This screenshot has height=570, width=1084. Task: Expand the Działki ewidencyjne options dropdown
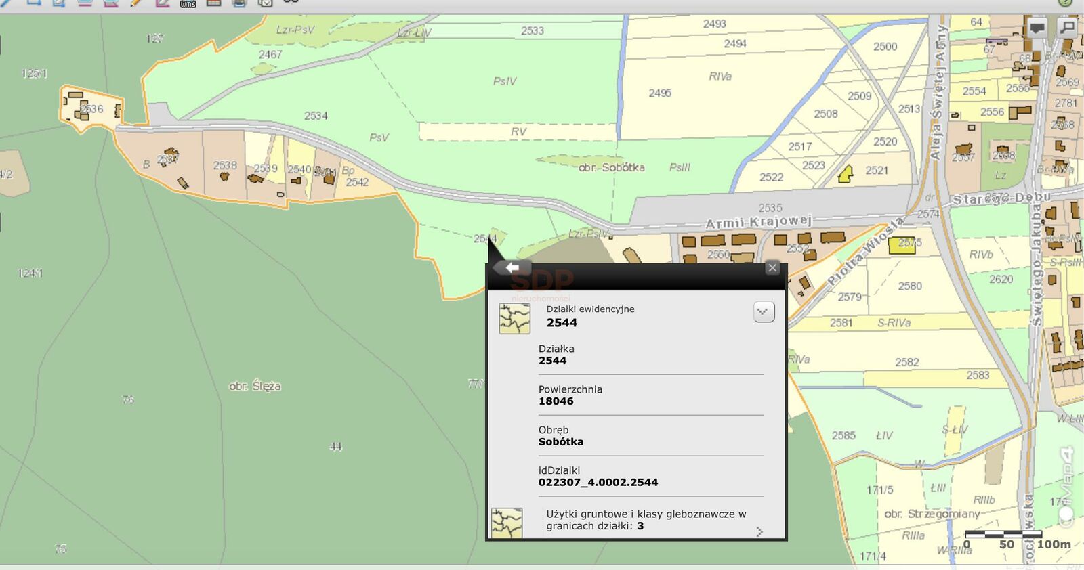[x=764, y=312]
